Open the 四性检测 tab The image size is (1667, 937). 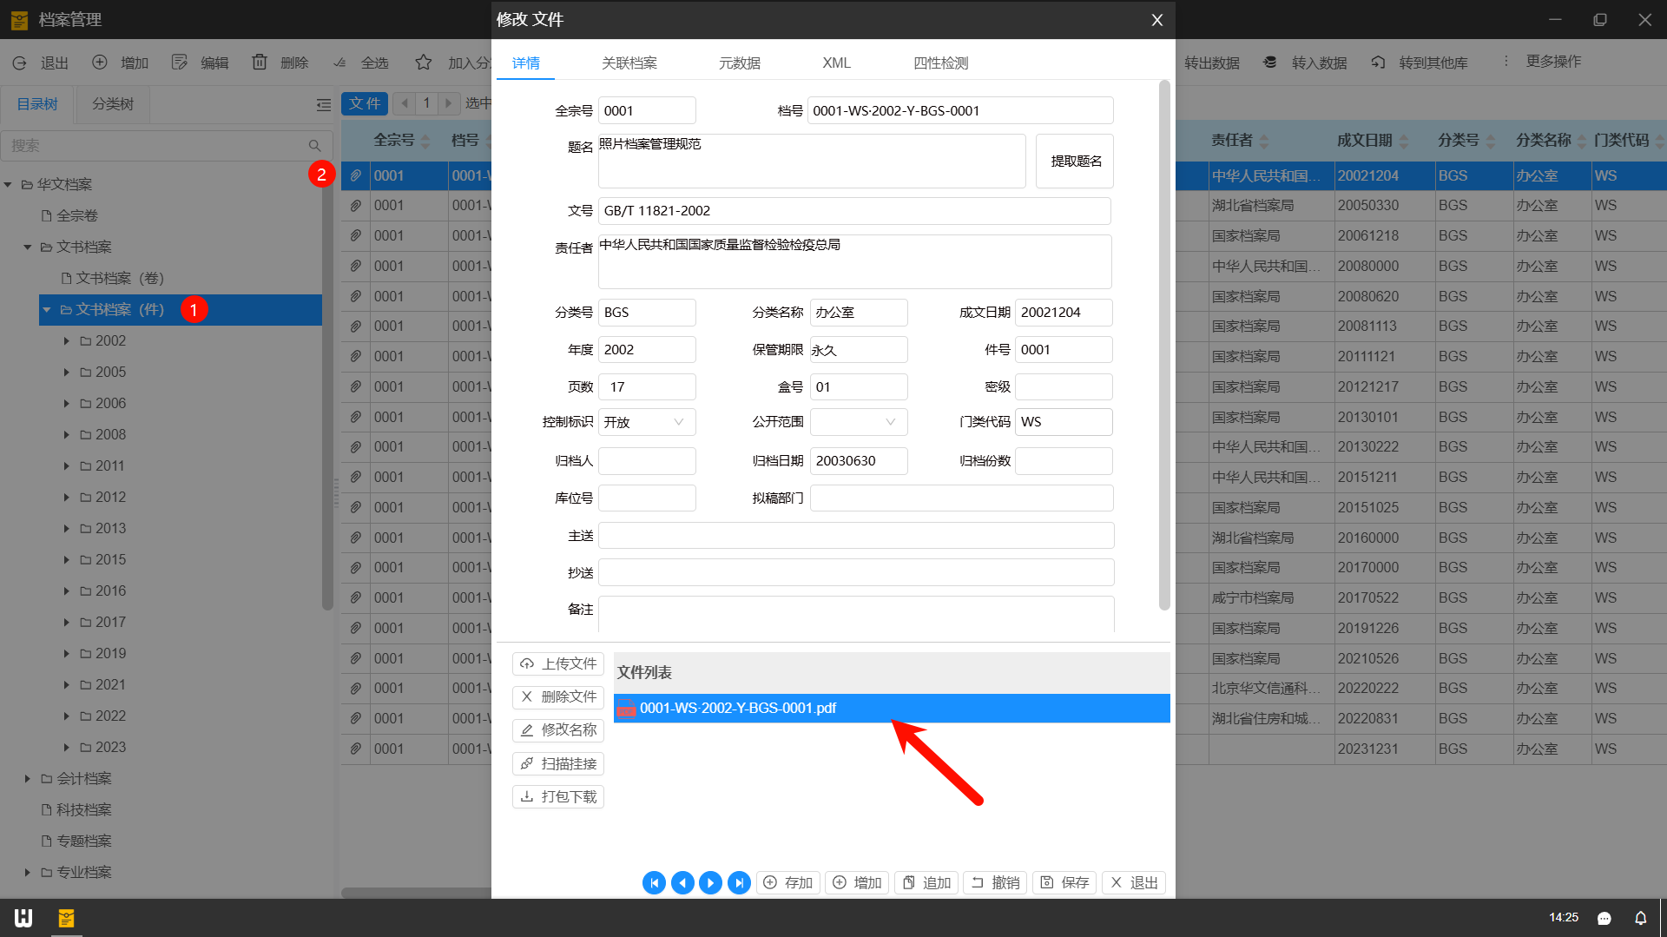click(940, 63)
